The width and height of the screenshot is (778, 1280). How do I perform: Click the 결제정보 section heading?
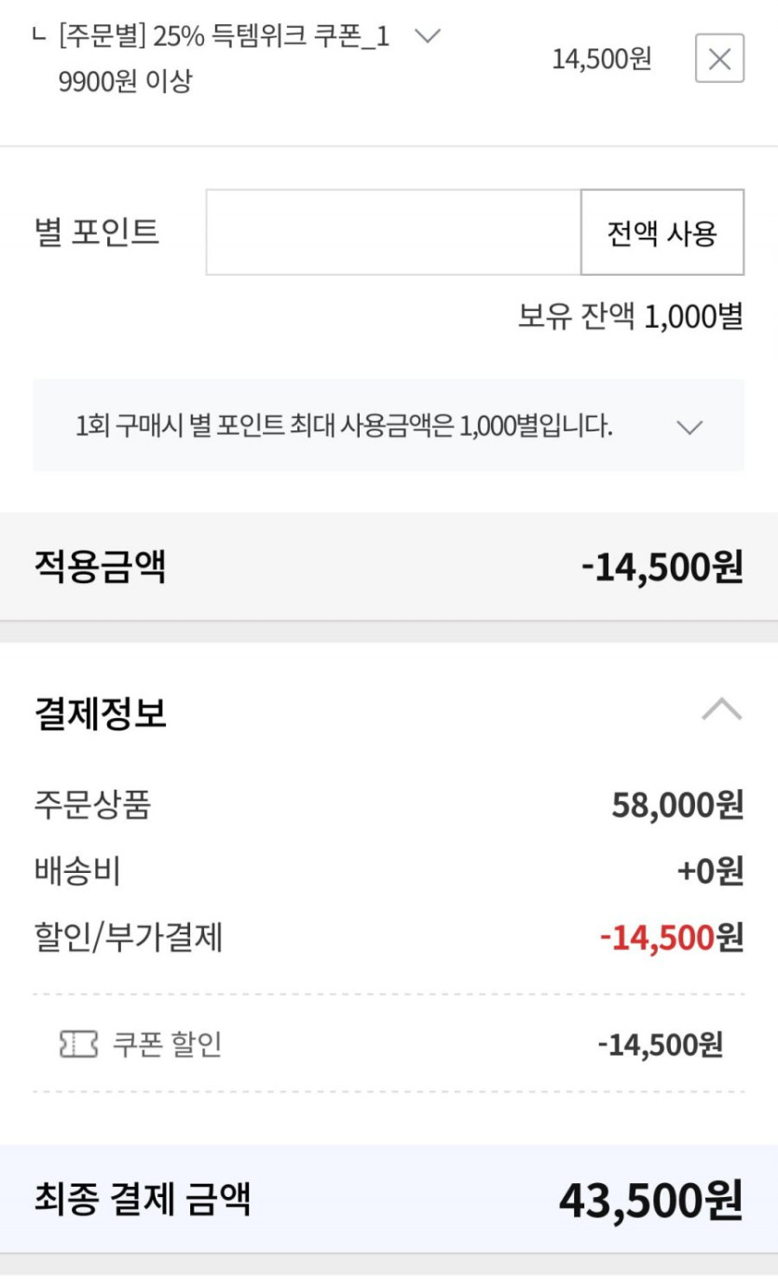click(101, 714)
